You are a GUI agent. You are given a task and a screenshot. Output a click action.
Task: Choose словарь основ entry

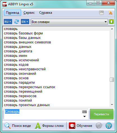click(56, 78)
